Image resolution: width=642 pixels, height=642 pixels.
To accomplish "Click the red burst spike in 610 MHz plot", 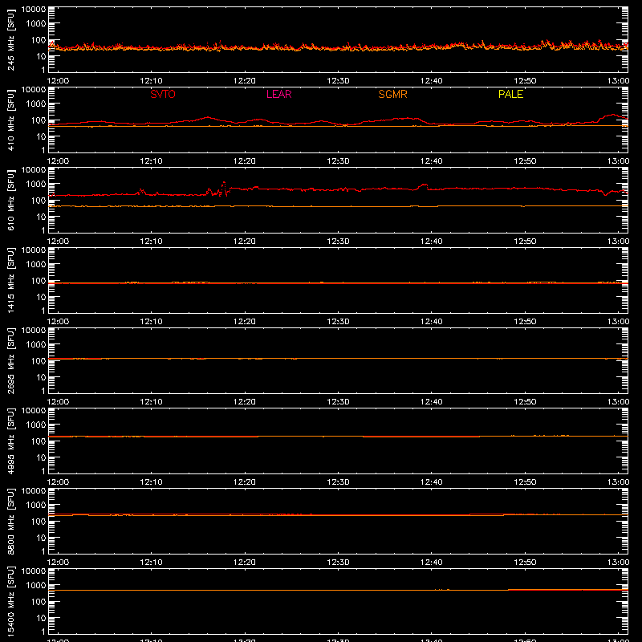I will [224, 188].
